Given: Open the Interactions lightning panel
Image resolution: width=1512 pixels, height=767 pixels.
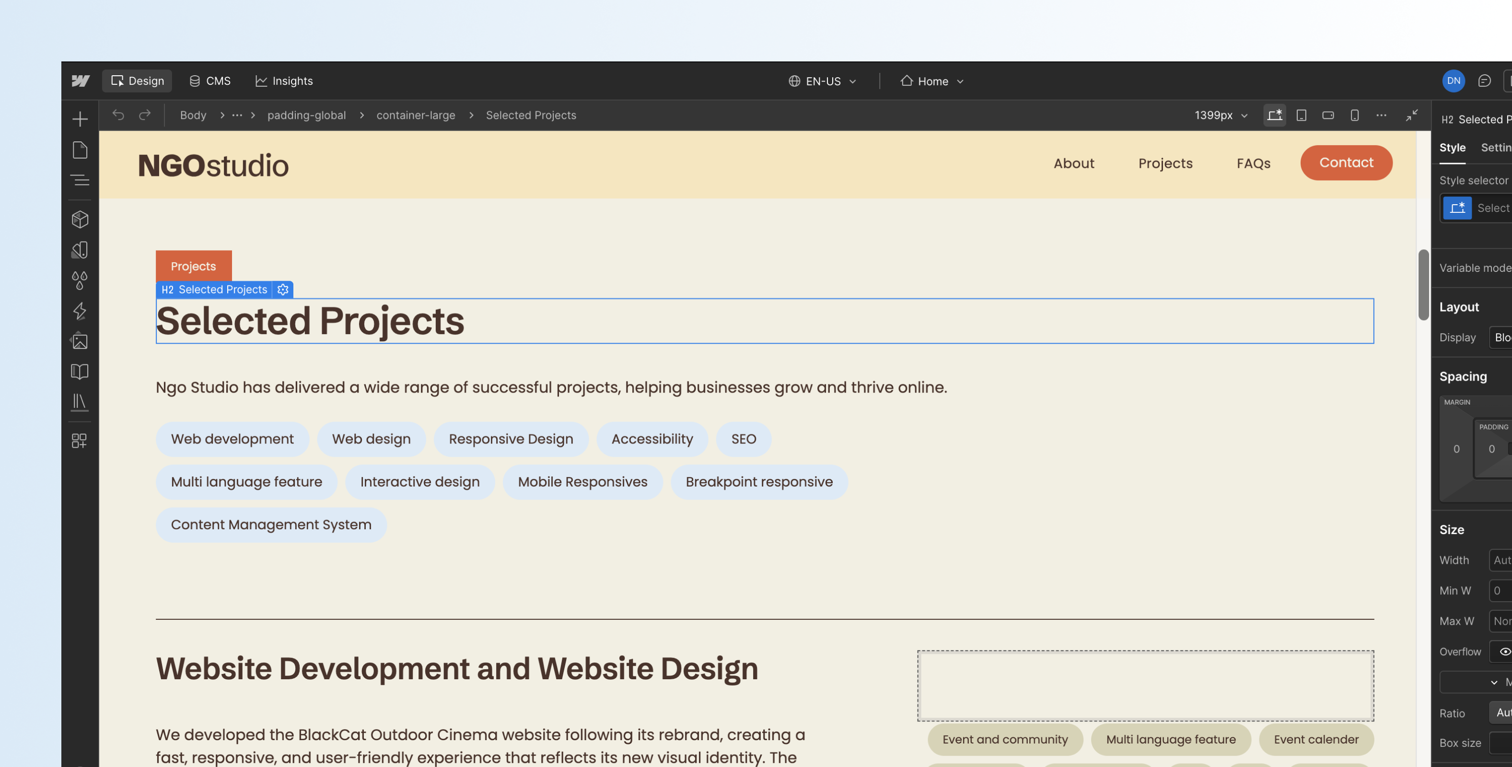Looking at the screenshot, I should click(x=80, y=311).
